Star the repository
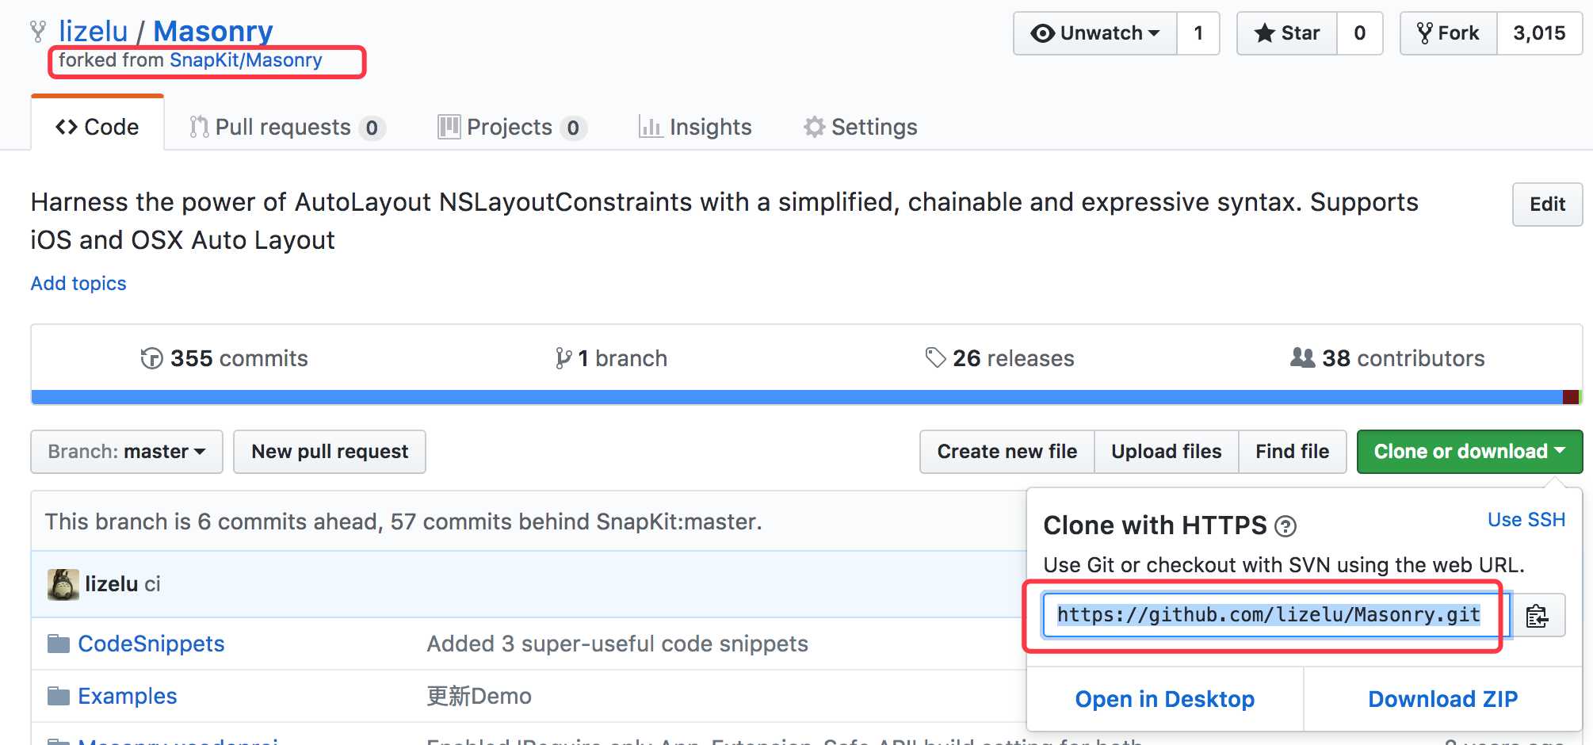 1287,33
